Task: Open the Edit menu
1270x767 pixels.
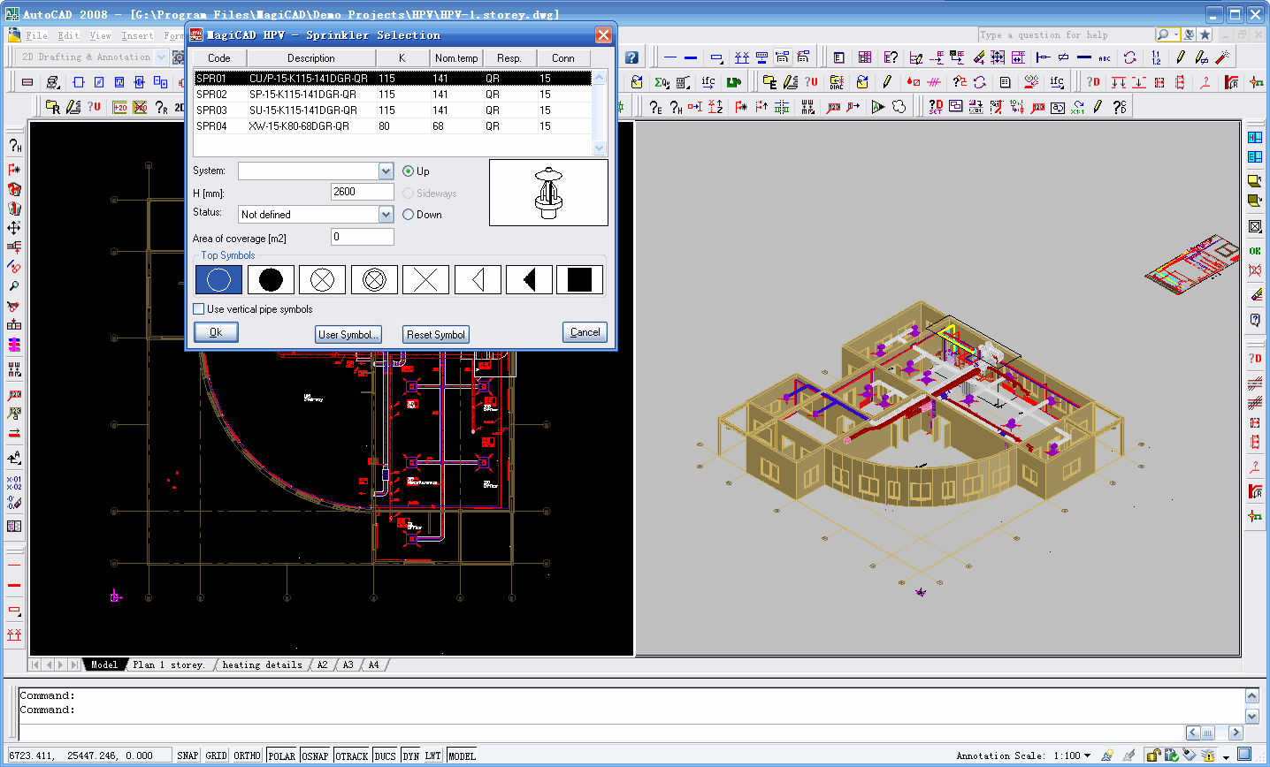Action: pyautogui.click(x=69, y=35)
